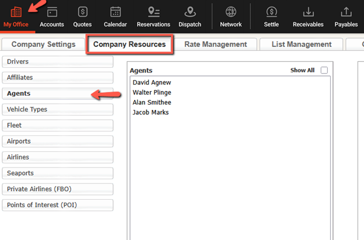Open the Private Airlines (FBO) section
Screen dimensions: 364x240
[x=58, y=189]
